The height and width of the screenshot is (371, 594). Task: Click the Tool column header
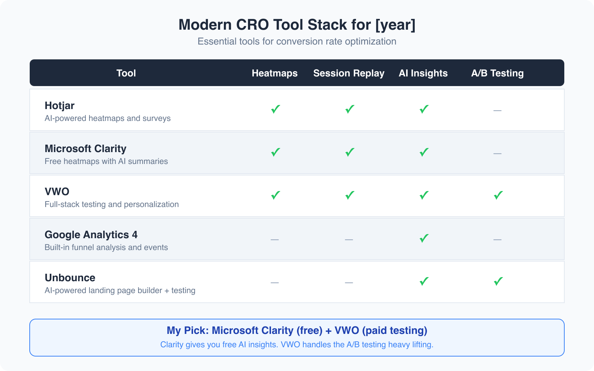tap(126, 73)
